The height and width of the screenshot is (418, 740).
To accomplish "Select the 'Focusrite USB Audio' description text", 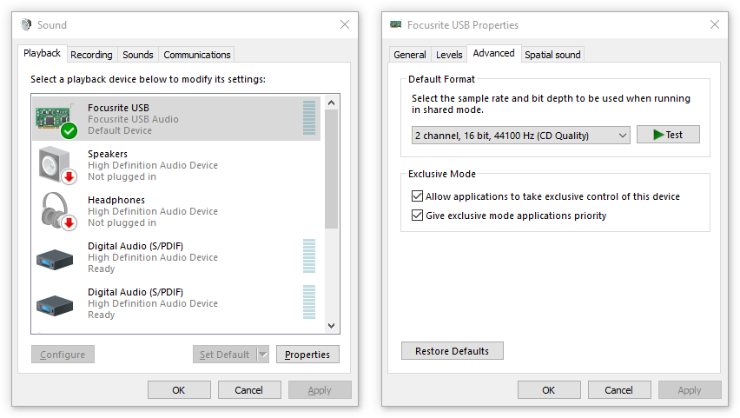I will [x=133, y=119].
